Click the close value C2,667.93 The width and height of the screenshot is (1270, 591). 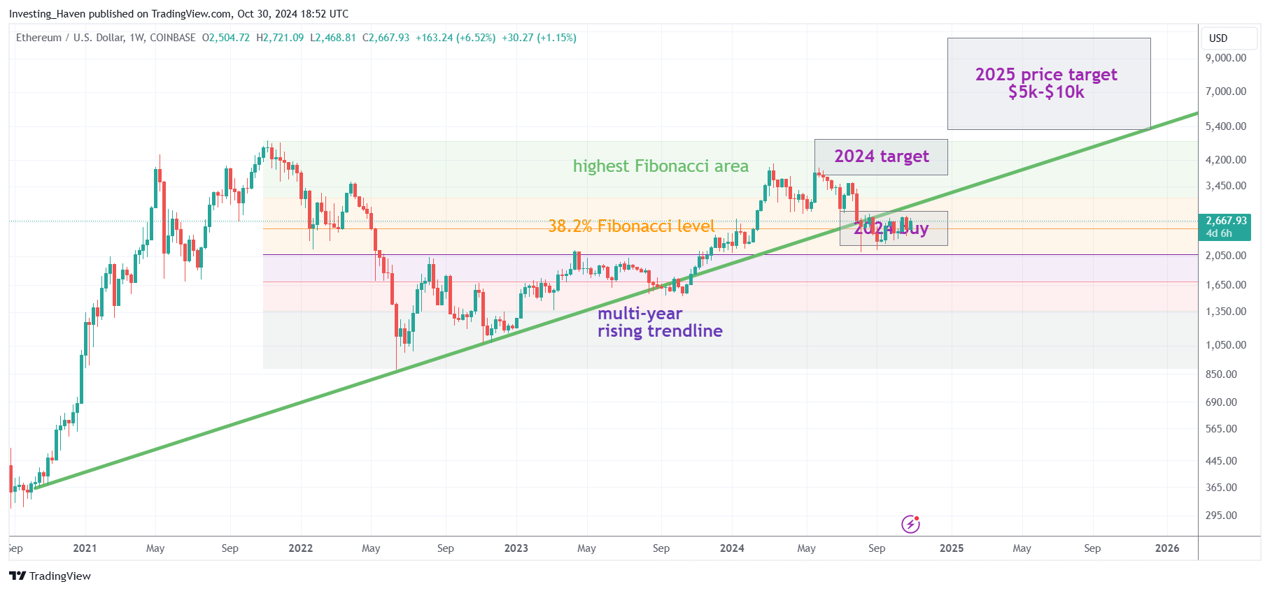pos(386,38)
